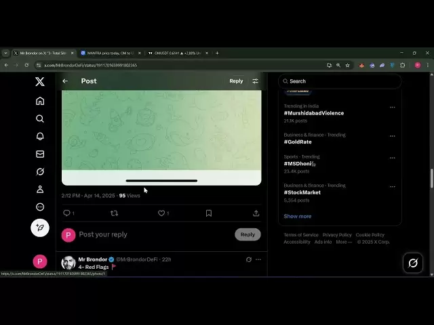Screen dimensions: 434x325
Task: Open Cookie Policy link
Action: 370,235
